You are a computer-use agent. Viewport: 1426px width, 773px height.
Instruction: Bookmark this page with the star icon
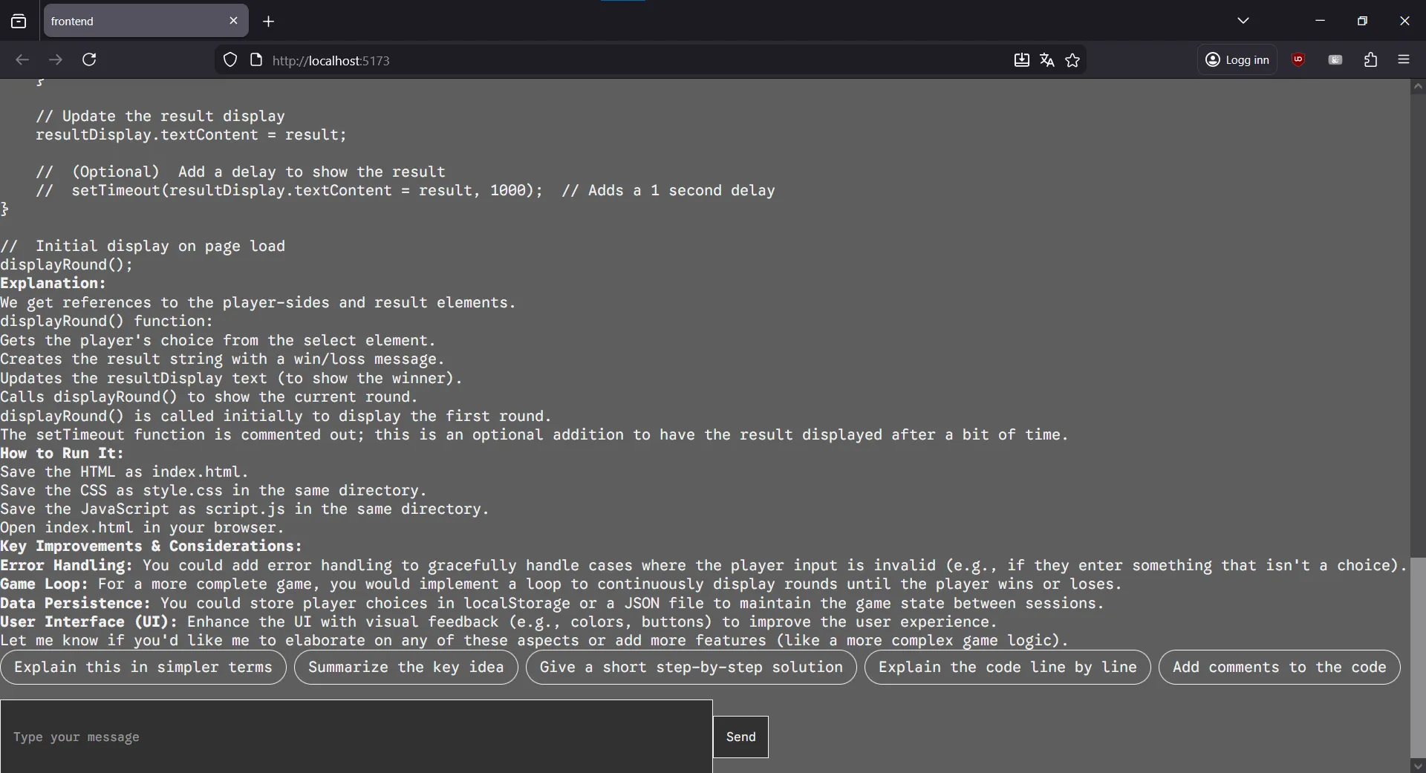tap(1072, 60)
